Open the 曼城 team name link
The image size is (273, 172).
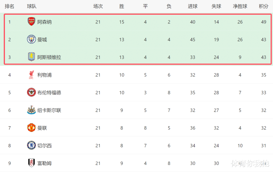tap(42, 40)
